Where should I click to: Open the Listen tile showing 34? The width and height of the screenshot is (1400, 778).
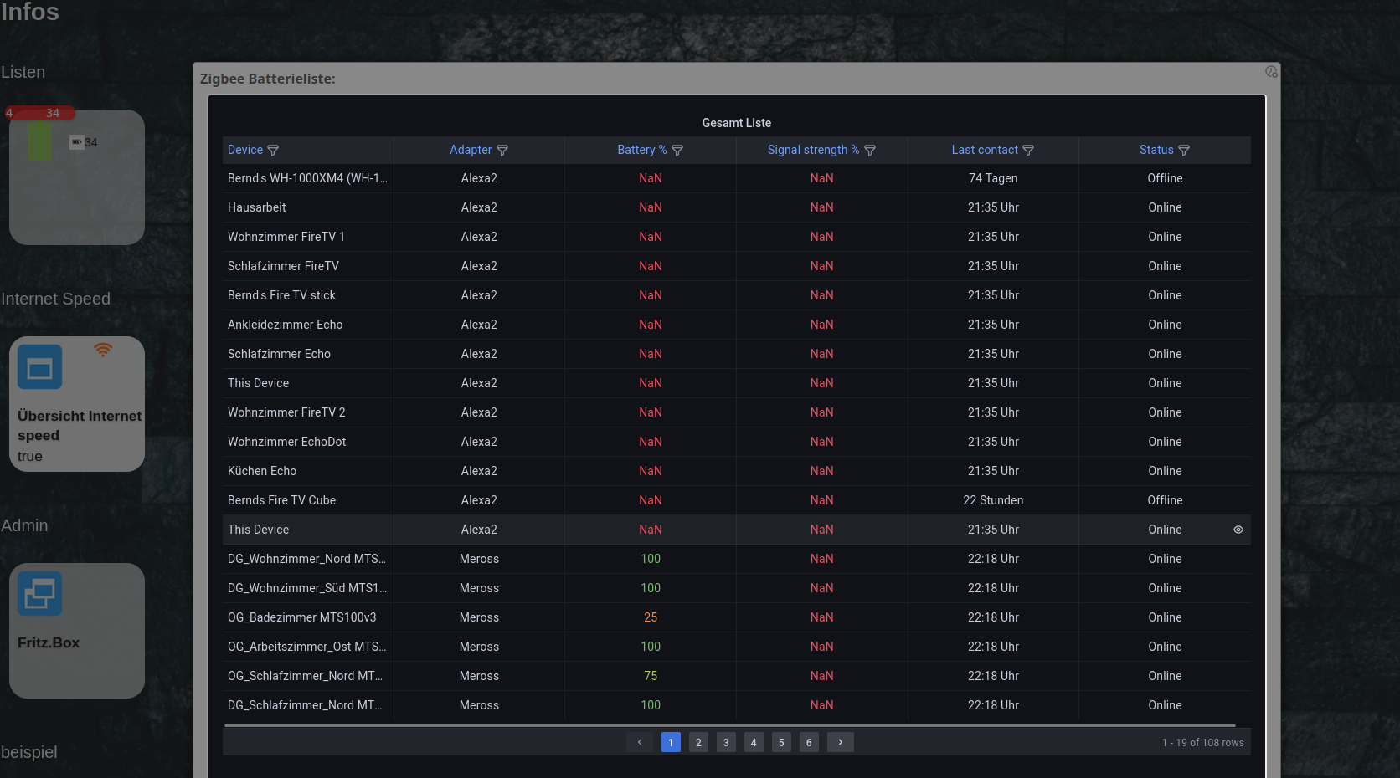click(77, 177)
